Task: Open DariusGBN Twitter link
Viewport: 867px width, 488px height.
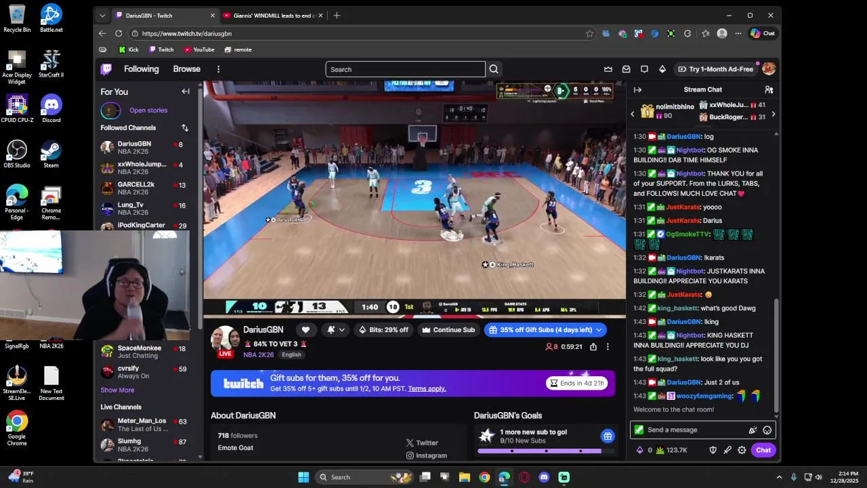Action: click(422, 443)
